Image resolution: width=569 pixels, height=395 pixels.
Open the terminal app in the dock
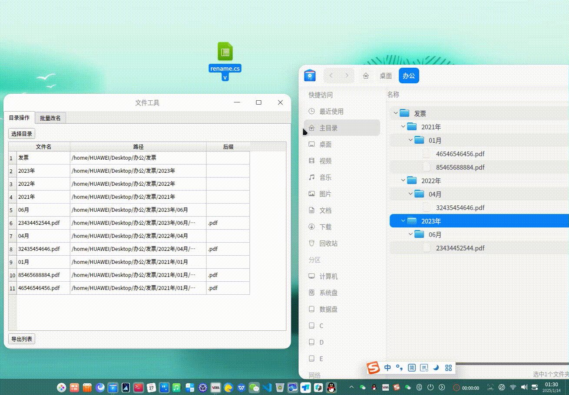pyautogui.click(x=139, y=387)
